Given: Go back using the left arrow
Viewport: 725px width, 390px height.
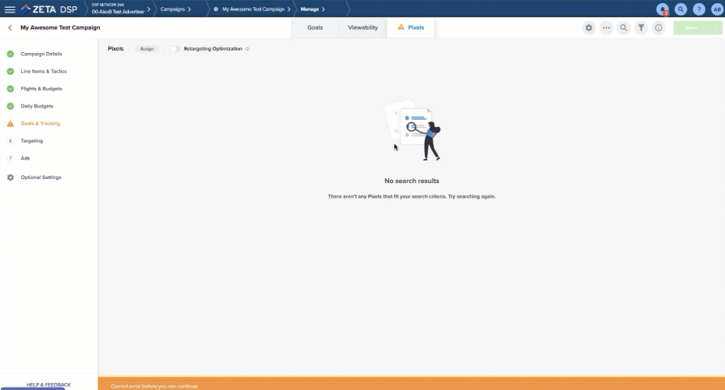Looking at the screenshot, I should (10, 28).
